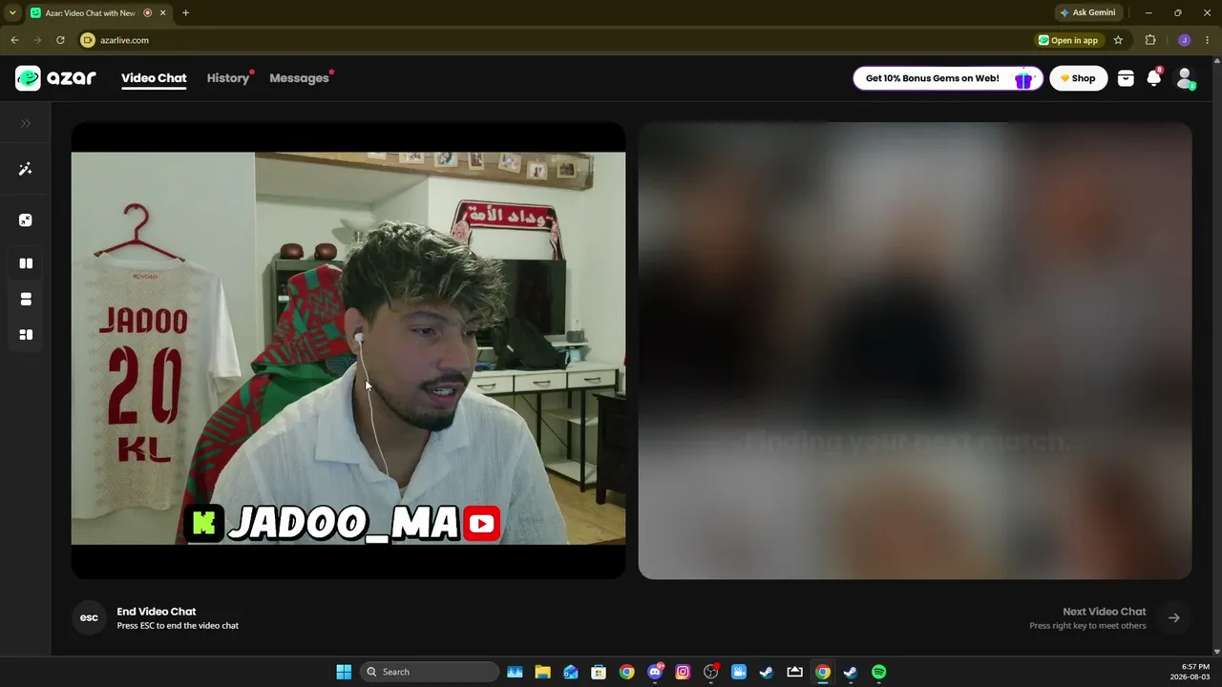Switch to the Video Chat tab

point(154,78)
